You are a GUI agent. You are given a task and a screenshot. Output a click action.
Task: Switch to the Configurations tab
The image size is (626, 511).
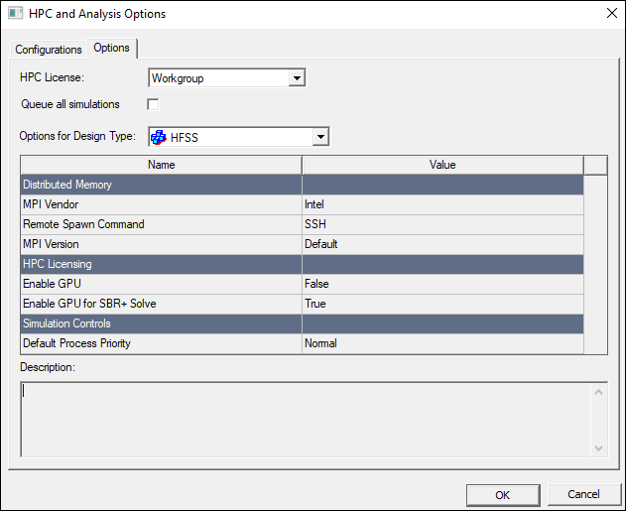coord(49,50)
